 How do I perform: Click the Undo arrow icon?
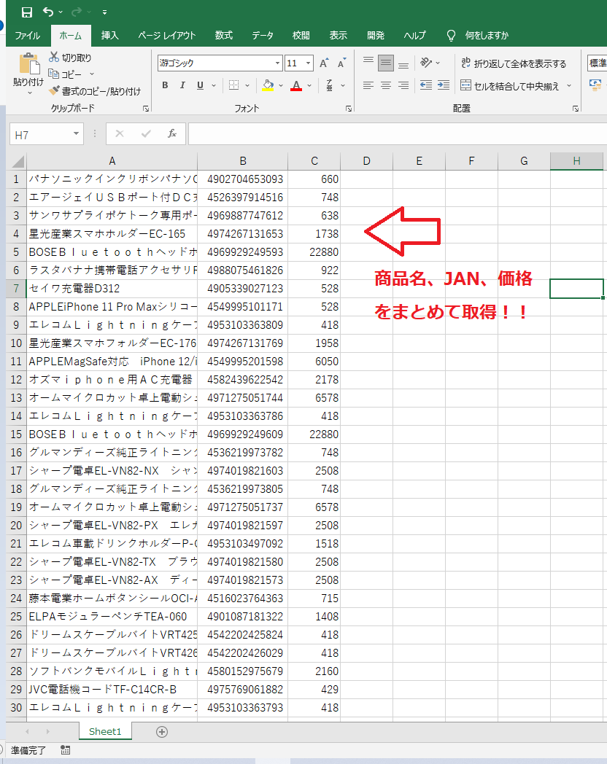click(x=47, y=12)
